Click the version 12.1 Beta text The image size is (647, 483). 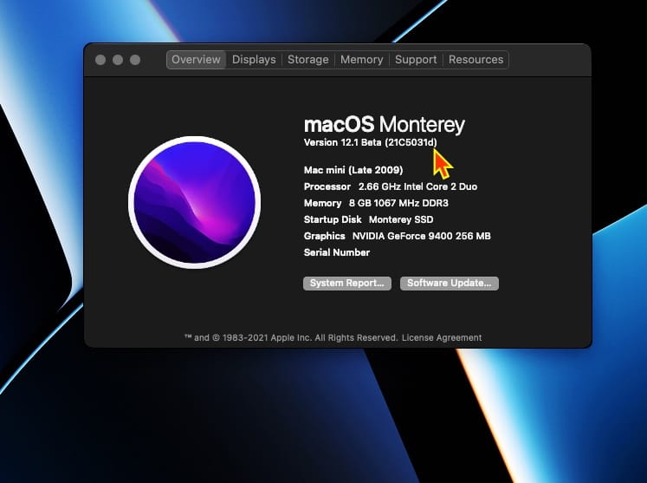click(370, 142)
